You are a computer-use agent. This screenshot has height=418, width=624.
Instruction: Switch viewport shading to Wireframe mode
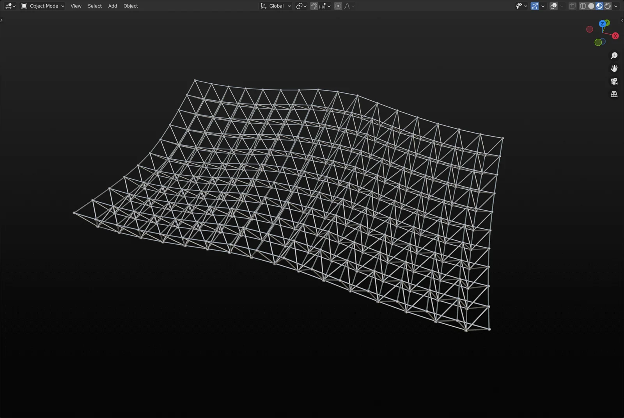[x=583, y=6]
